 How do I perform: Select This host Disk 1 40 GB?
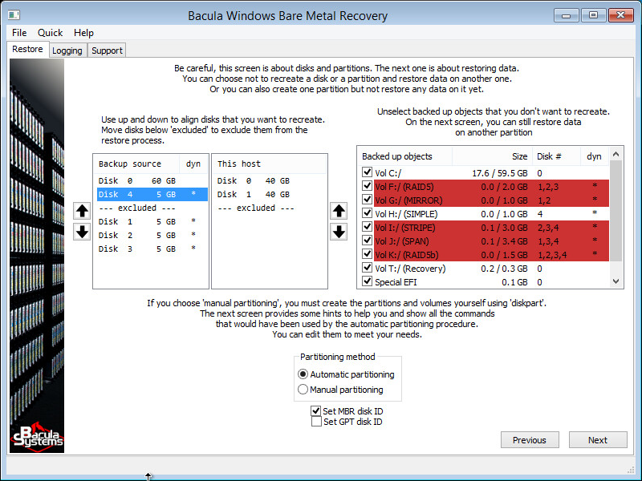coord(270,194)
